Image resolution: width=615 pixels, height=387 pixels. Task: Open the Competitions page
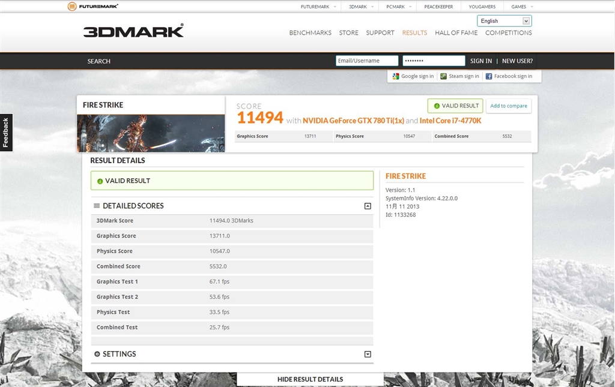point(508,33)
